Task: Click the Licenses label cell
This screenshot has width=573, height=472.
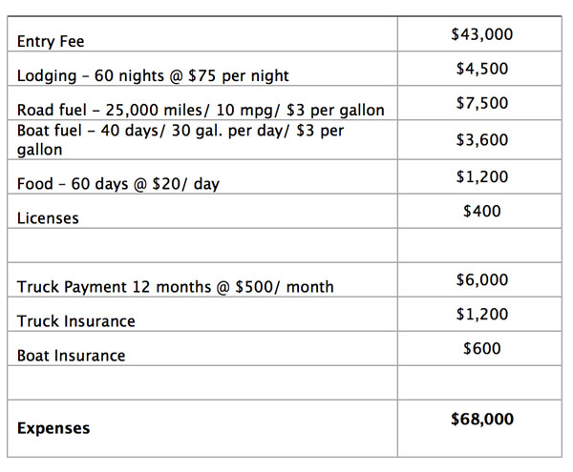Action: [x=48, y=218]
